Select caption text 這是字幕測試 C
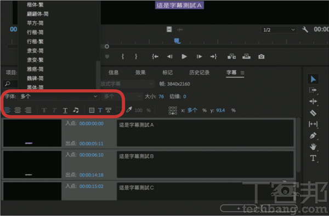This screenshot has height=216, width=329. pyautogui.click(x=137, y=188)
